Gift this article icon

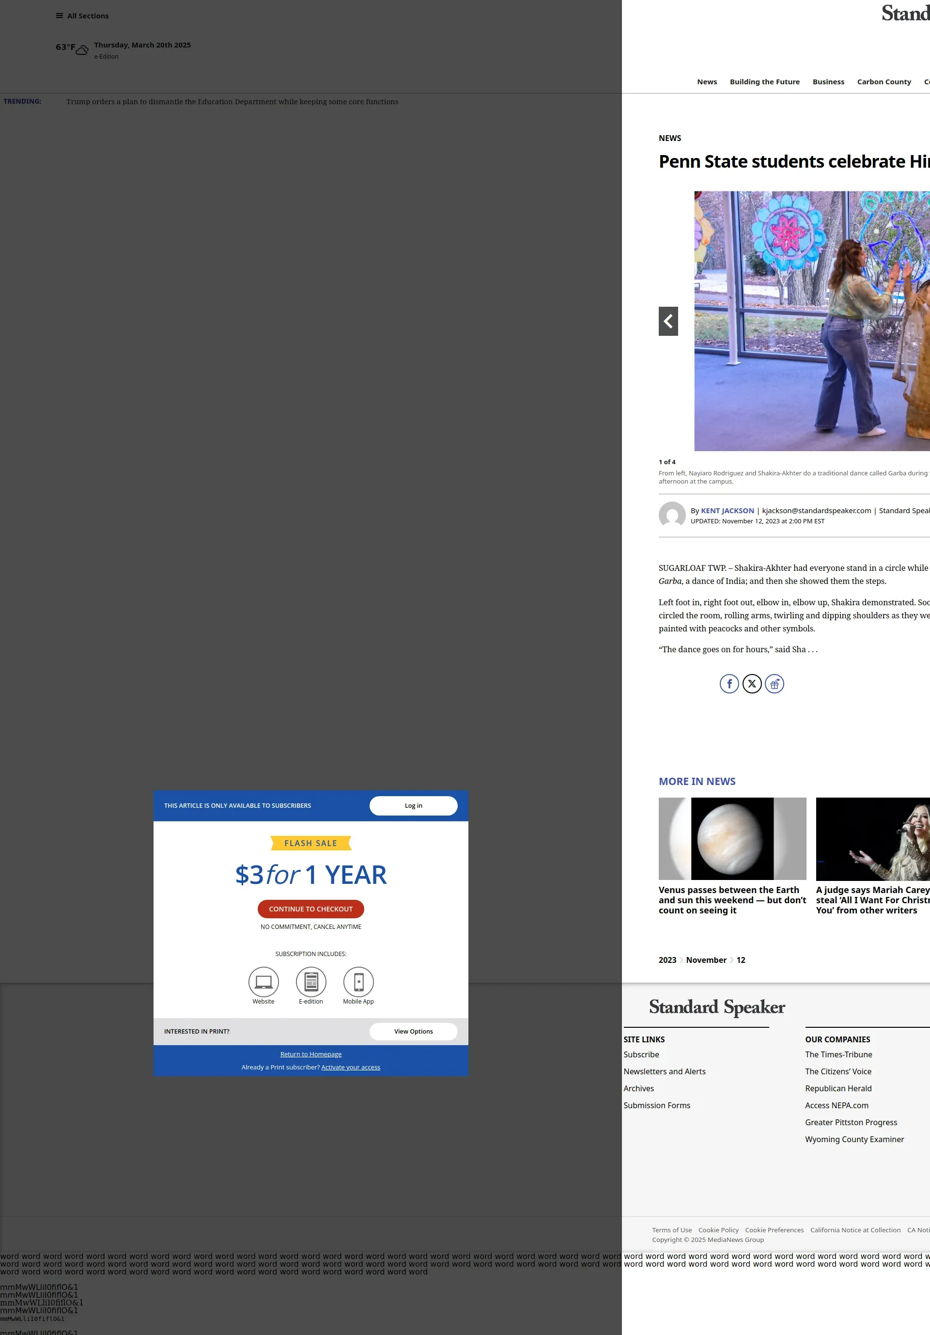click(x=774, y=684)
